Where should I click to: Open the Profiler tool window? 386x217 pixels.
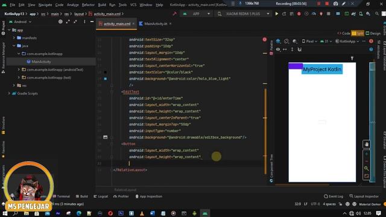point(121,197)
